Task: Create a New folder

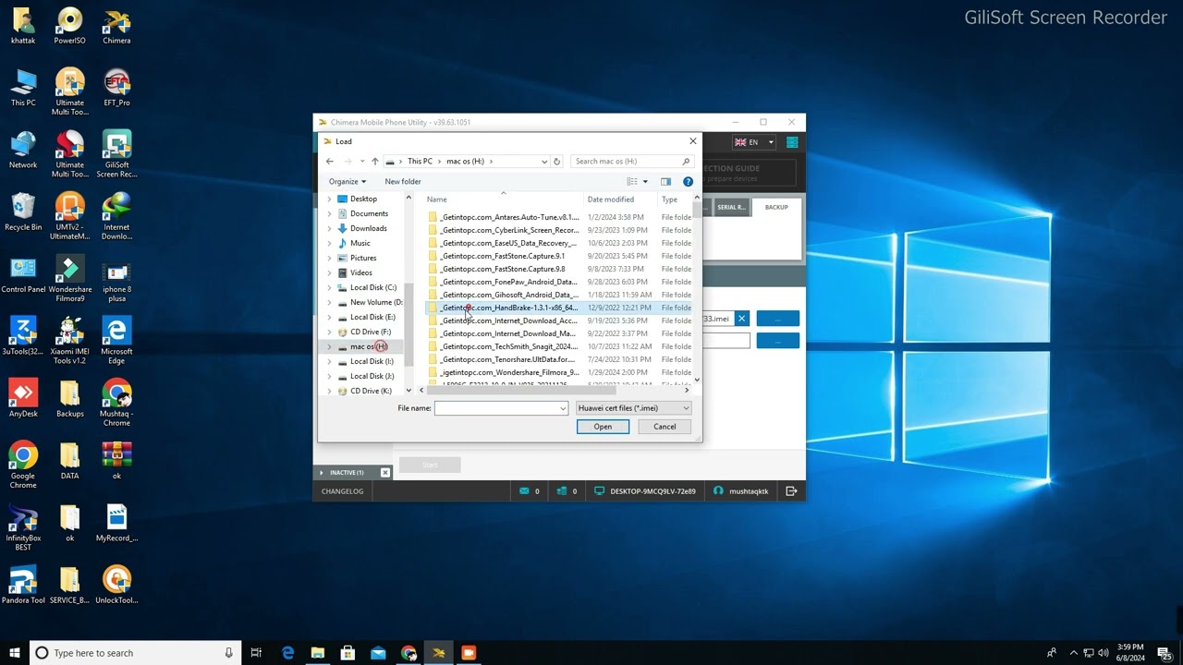Action: coord(403,182)
